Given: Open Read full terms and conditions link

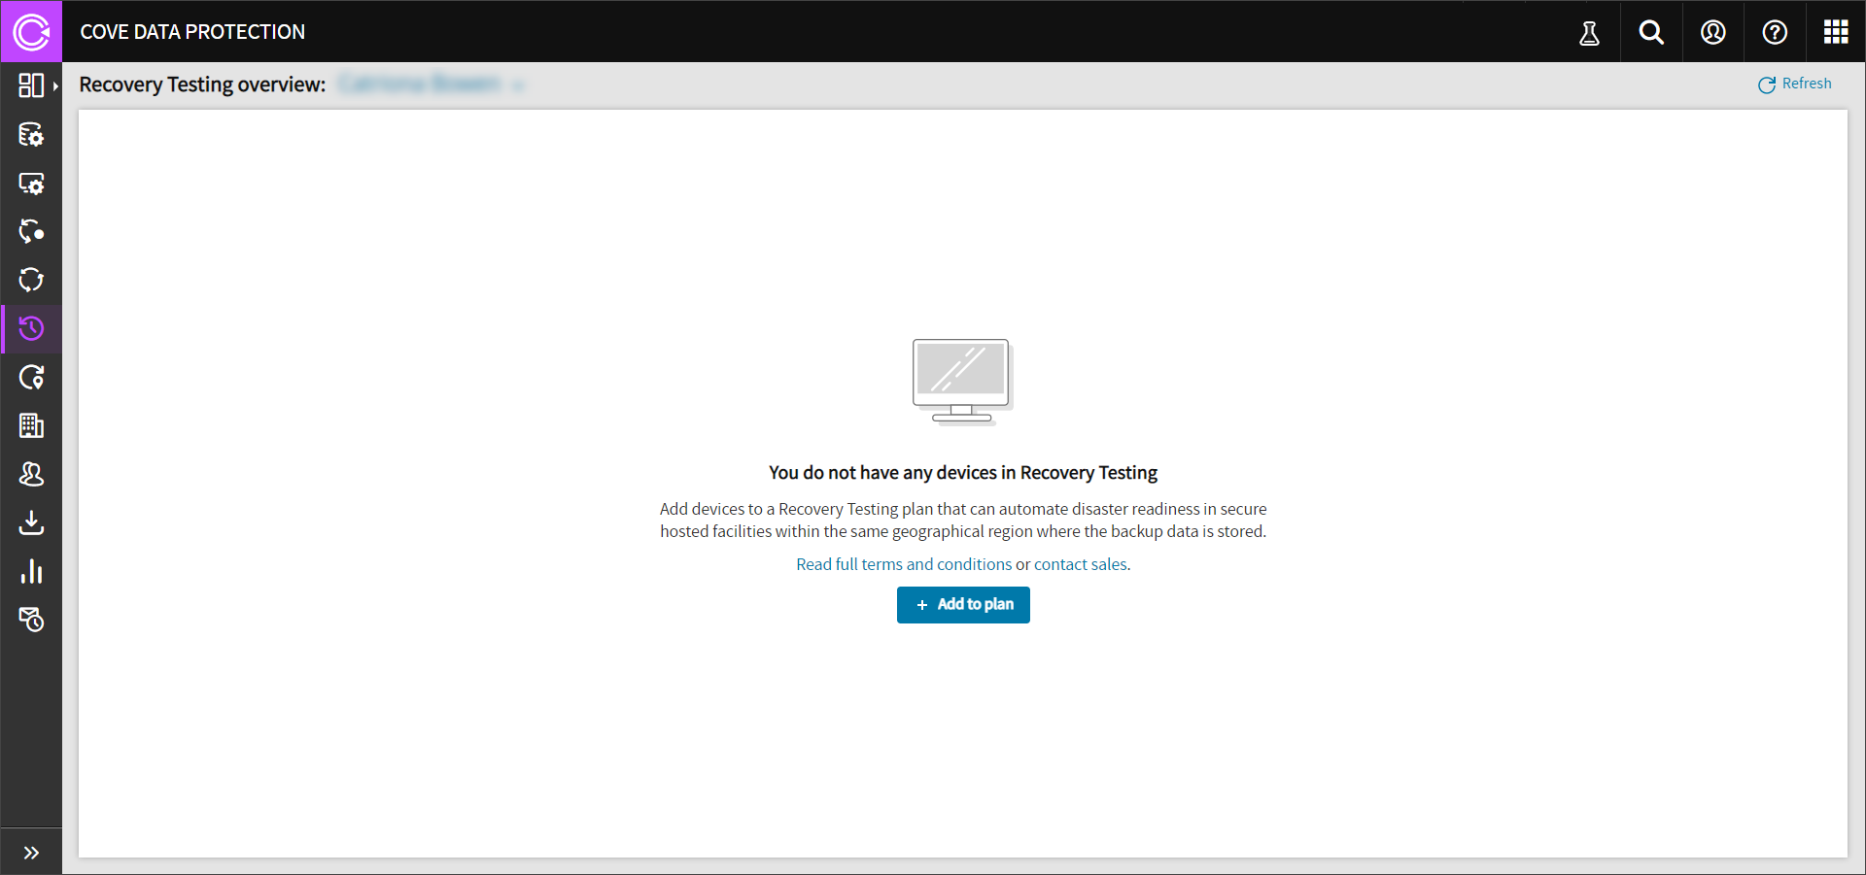Looking at the screenshot, I should (904, 564).
